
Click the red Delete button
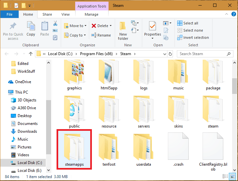point(100,26)
